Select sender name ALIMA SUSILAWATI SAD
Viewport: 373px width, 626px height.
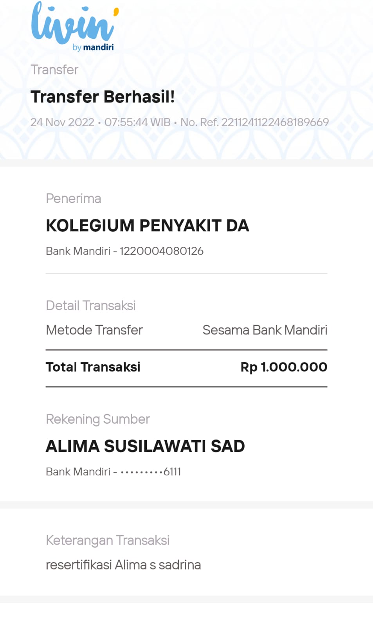point(145,446)
